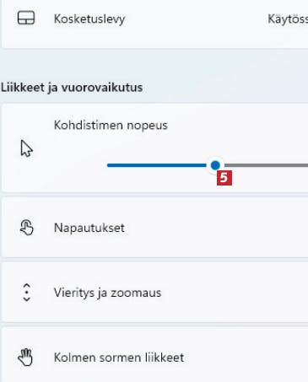This screenshot has width=308, height=382.
Task: Click the blue filled part of speed slider
Action: pos(157,165)
